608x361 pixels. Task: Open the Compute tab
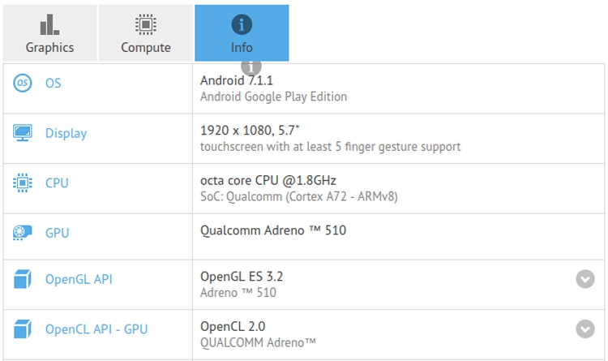click(146, 33)
